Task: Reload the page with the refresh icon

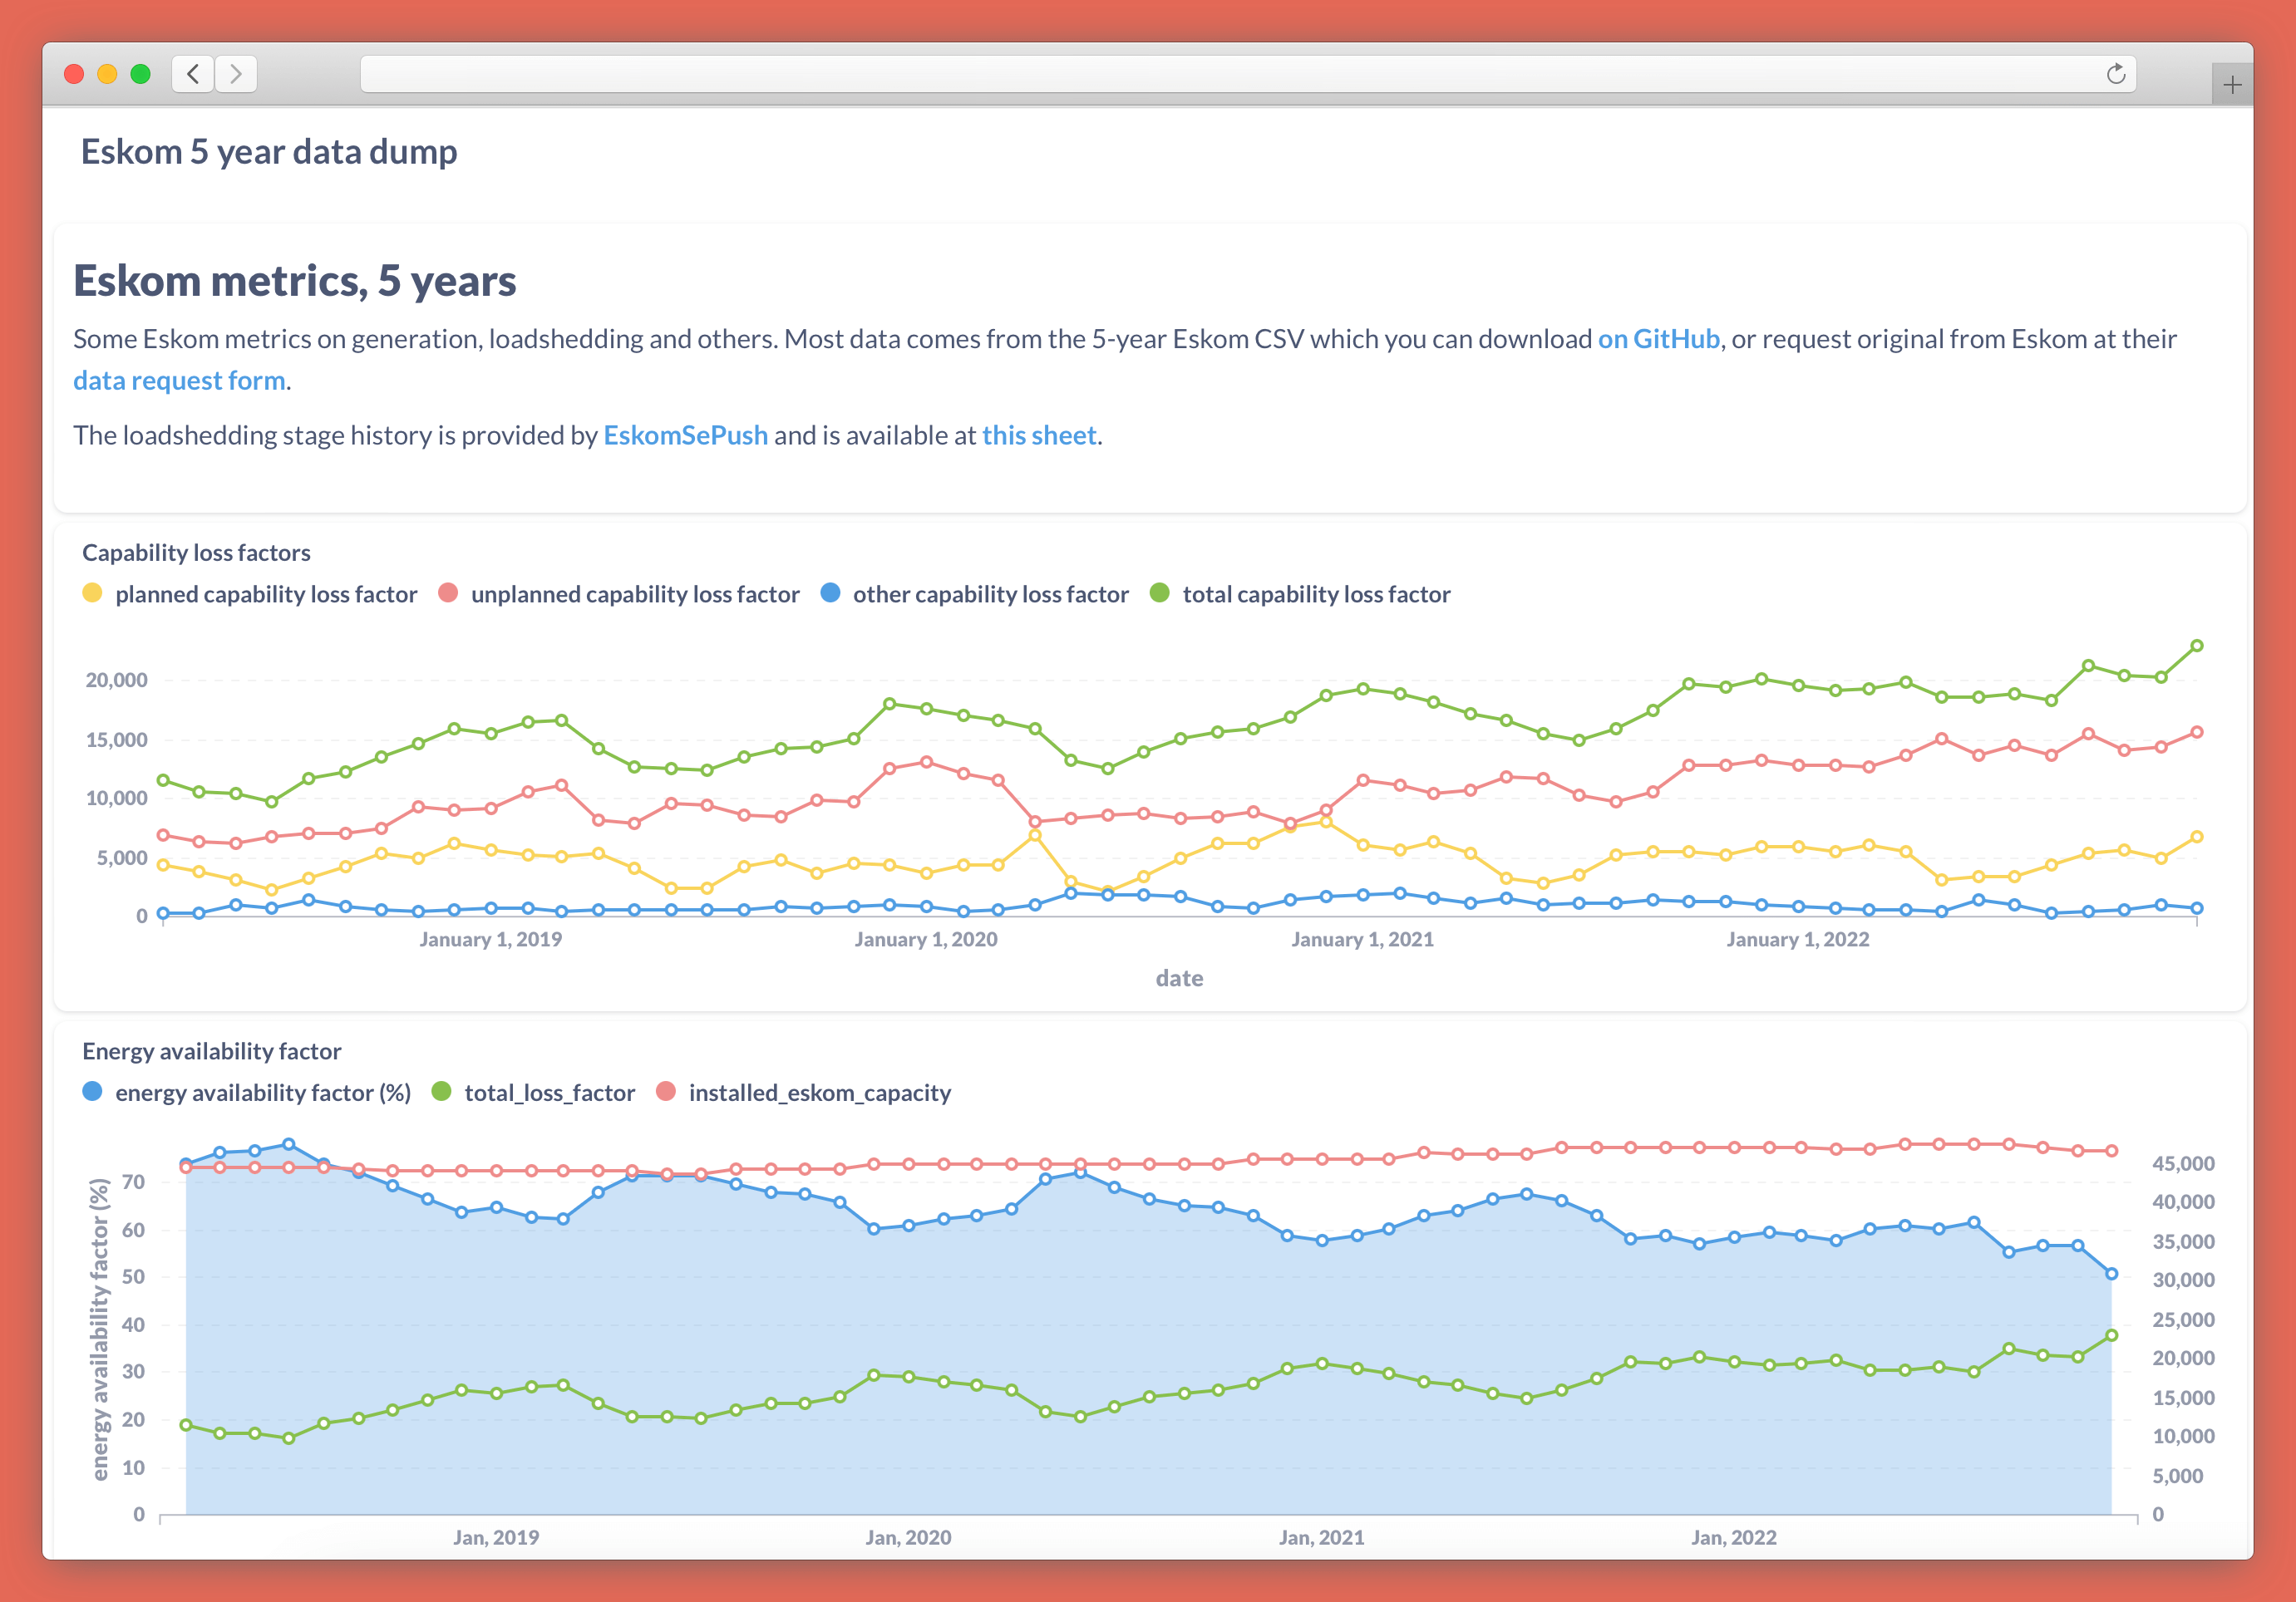Action: pos(2115,74)
